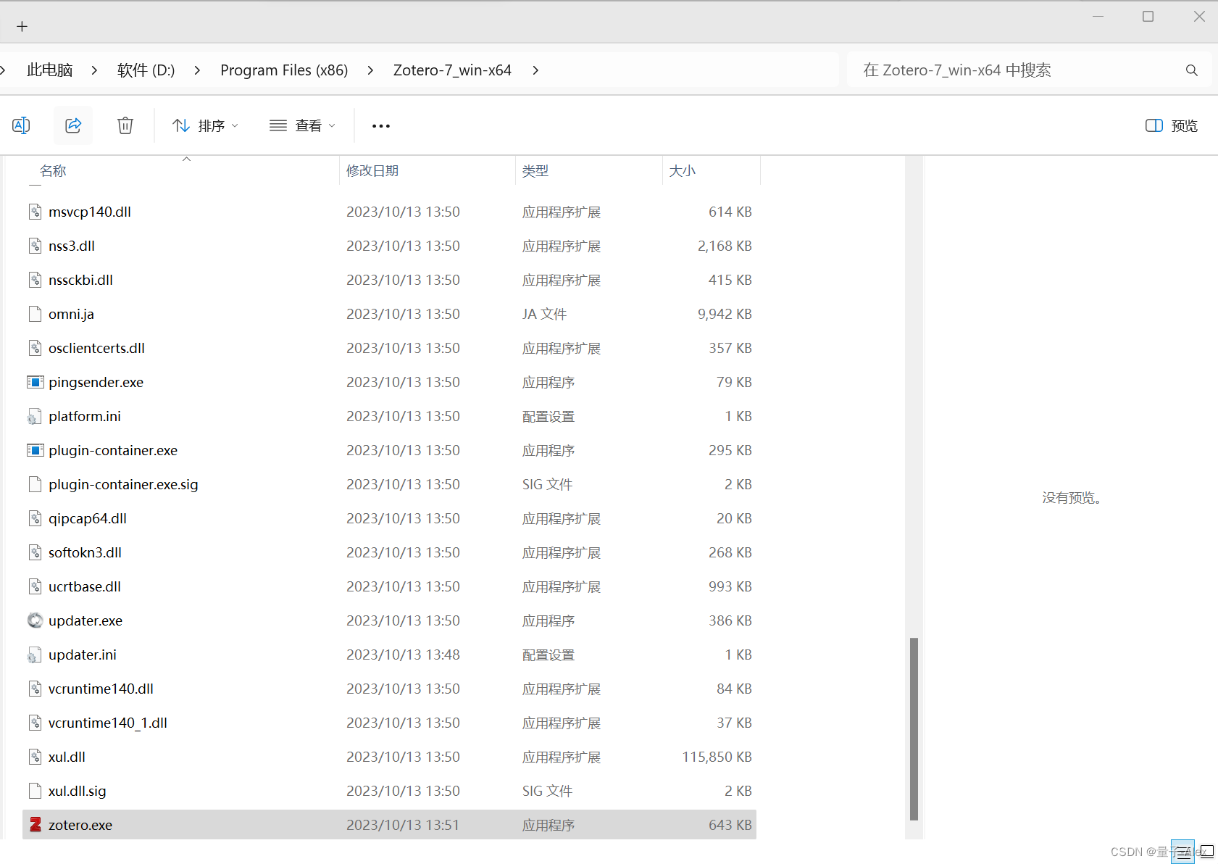Viewport: 1218px width, 864px height.
Task: Click the JA 文件 type cell
Action: pos(544,314)
